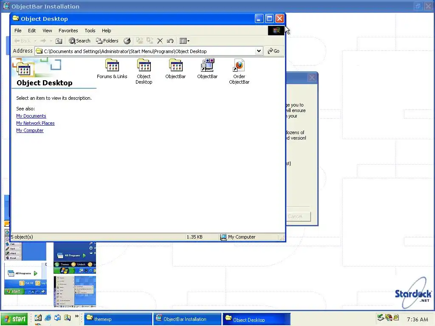The height and width of the screenshot is (326, 435).
Task: Click the system tray clock
Action: point(417,319)
